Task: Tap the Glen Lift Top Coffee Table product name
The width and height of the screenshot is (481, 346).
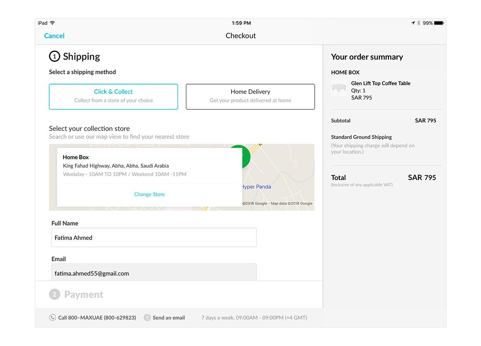Action: point(381,83)
